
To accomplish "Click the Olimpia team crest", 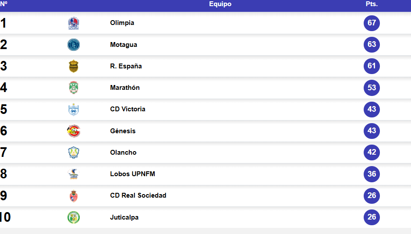I will (x=74, y=23).
